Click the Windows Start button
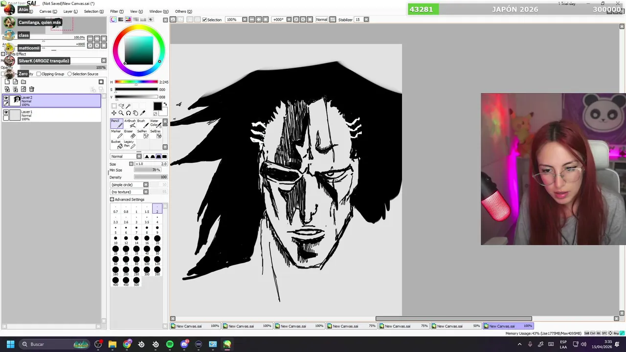This screenshot has height=352, width=626. click(10, 344)
